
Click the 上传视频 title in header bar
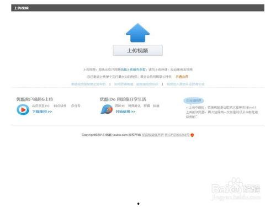point(22,8)
